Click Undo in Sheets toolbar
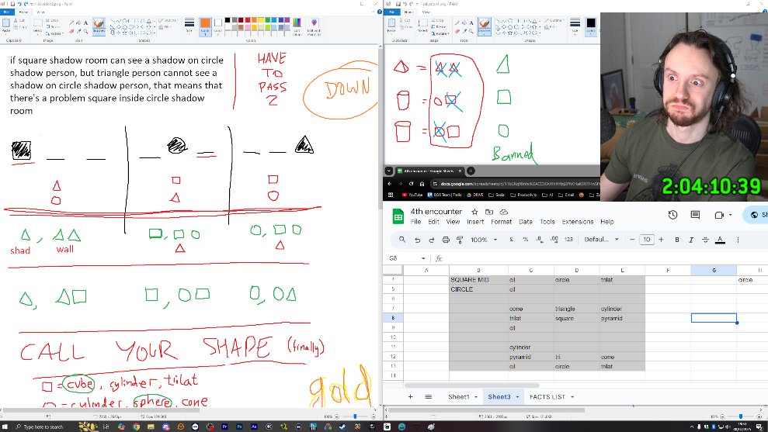The width and height of the screenshot is (768, 432). pos(417,240)
